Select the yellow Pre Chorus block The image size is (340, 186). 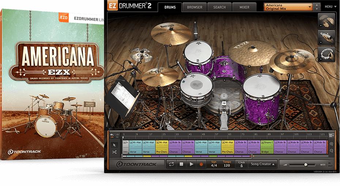click(x=162, y=146)
